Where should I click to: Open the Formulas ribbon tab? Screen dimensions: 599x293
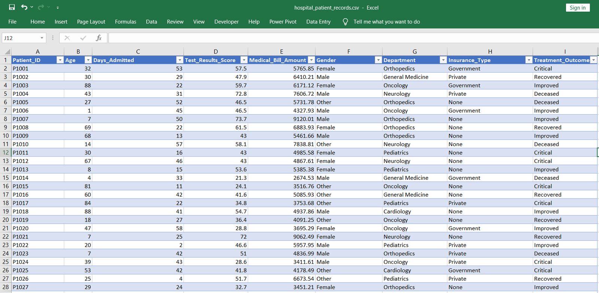tap(125, 22)
